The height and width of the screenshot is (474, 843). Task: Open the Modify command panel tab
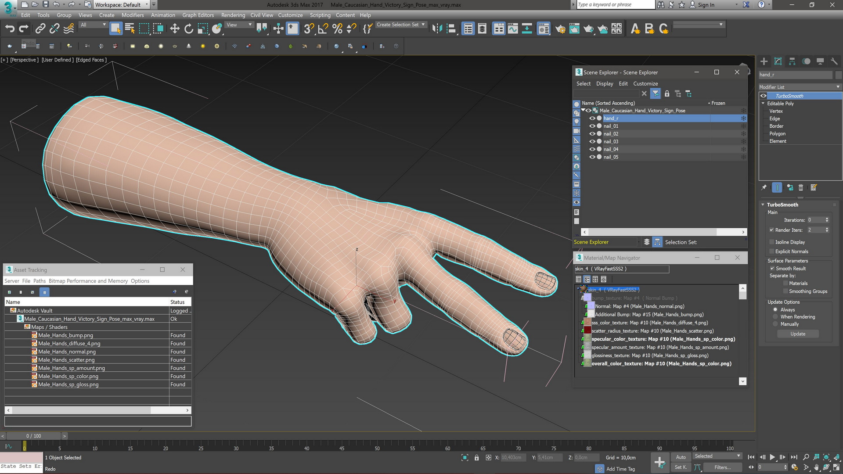[778, 61]
